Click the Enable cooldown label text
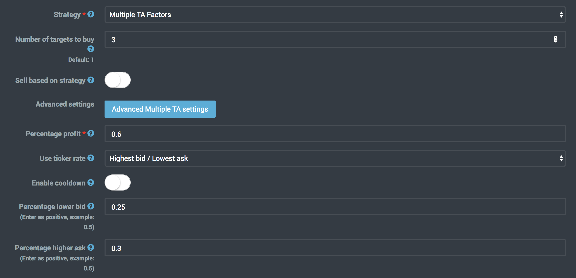The height and width of the screenshot is (278, 576). [59, 183]
